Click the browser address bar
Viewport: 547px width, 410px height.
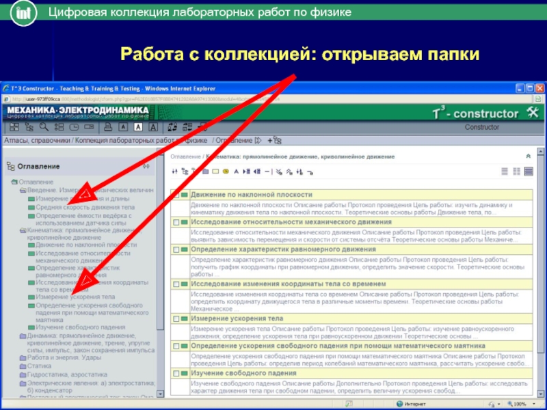click(x=269, y=99)
